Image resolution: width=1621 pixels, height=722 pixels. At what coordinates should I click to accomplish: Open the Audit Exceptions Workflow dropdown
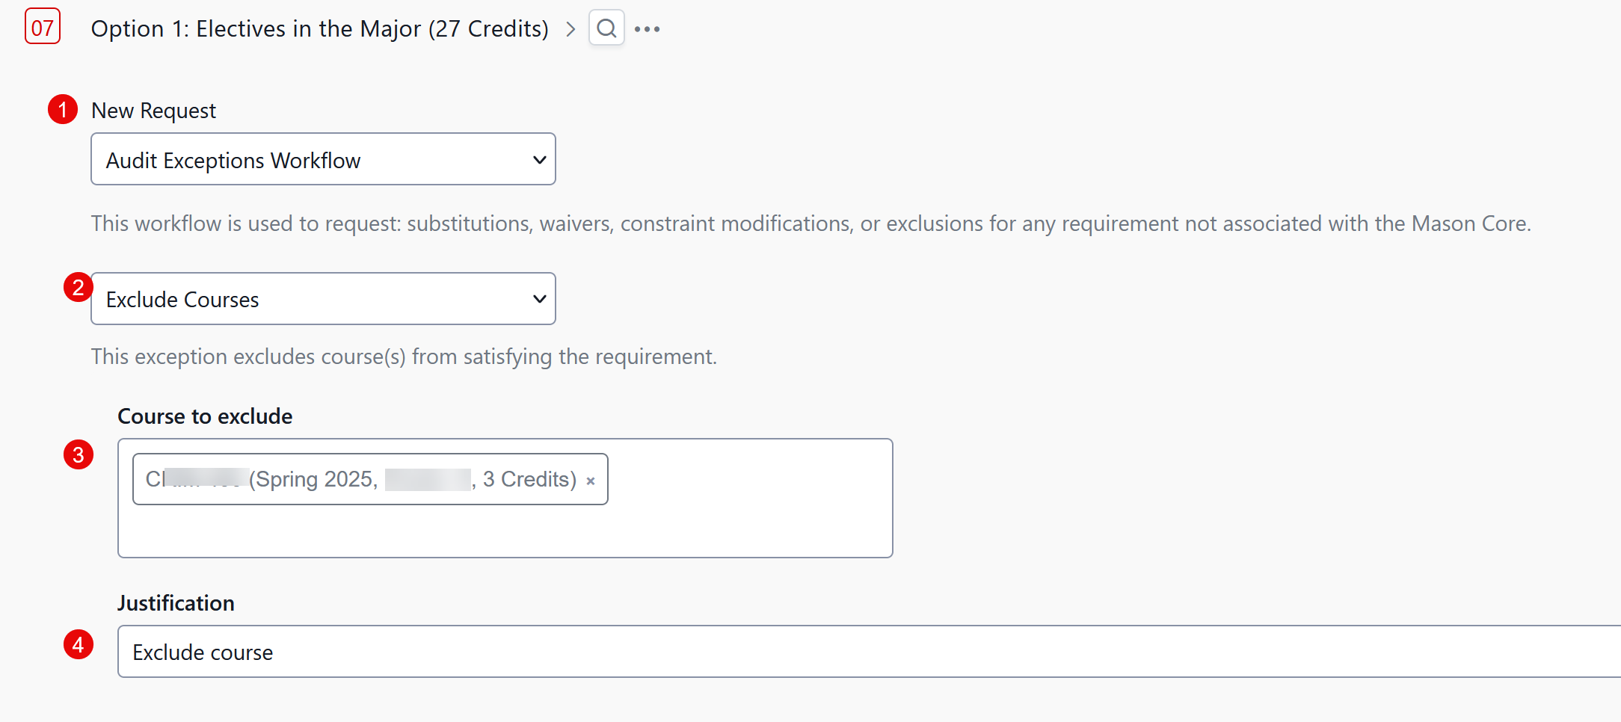pos(323,159)
